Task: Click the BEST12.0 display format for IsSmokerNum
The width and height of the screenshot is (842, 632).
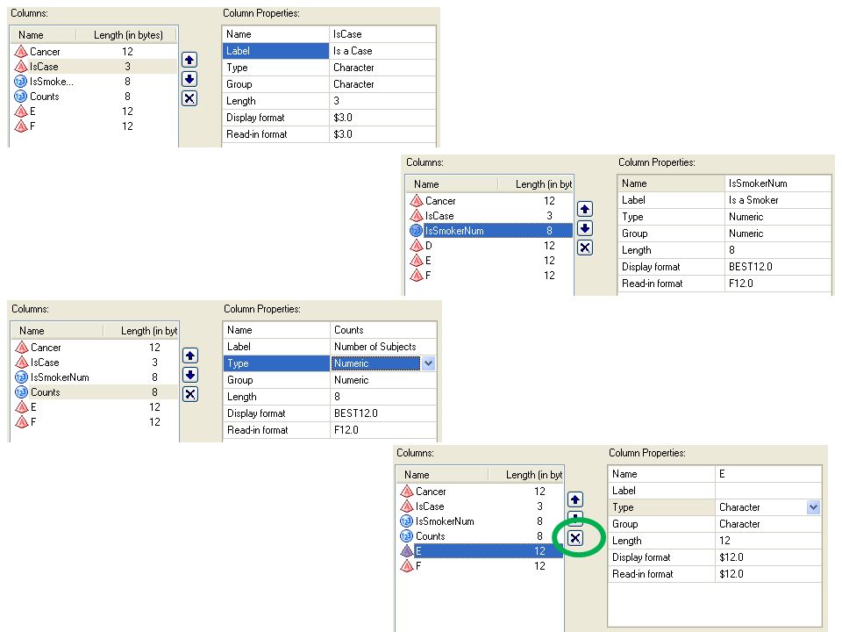Action: [x=778, y=267]
